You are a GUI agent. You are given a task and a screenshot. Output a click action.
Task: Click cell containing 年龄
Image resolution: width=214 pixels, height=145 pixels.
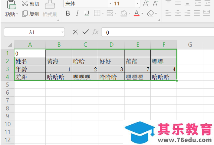click(30, 69)
